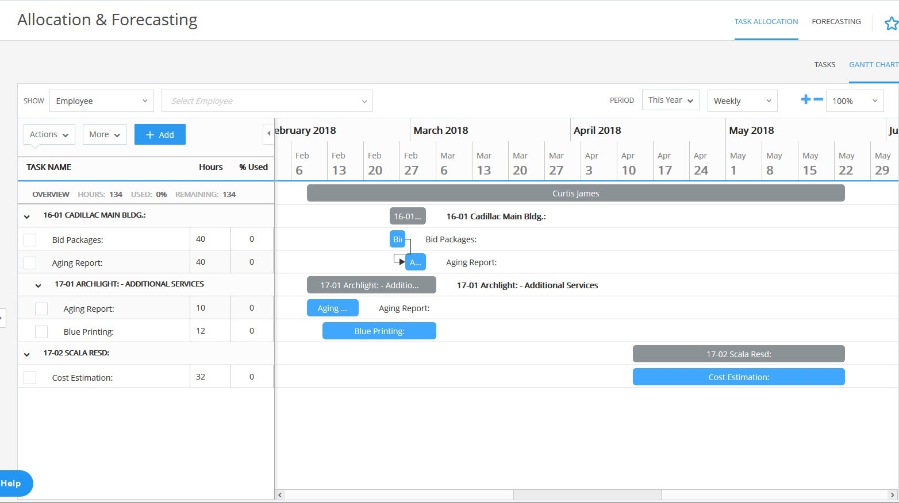The width and height of the screenshot is (899, 503).
Task: Open the Weekly interval dropdown
Action: [x=742, y=100]
